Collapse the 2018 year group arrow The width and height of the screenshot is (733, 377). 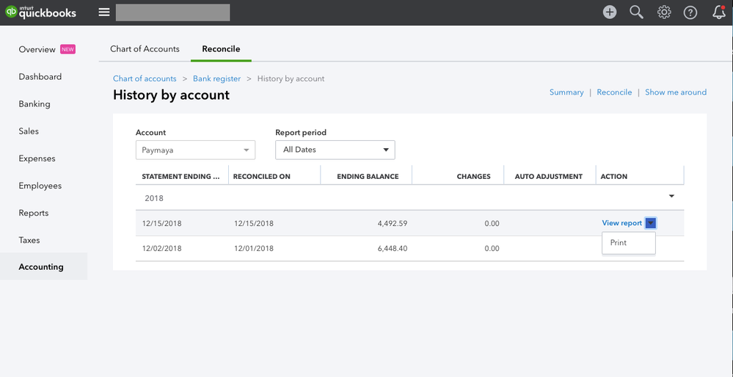(671, 197)
